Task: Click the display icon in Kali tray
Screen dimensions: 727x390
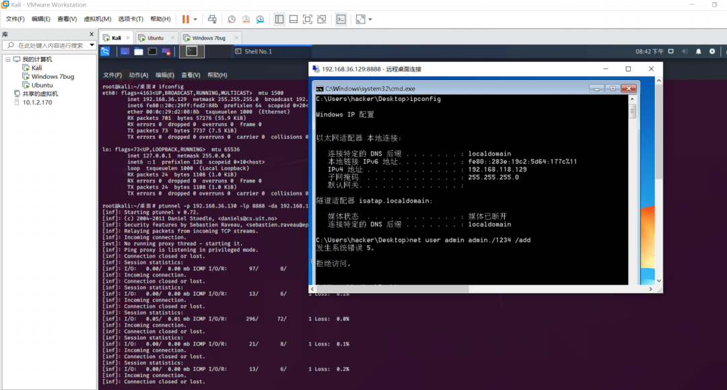Action: pos(671,51)
